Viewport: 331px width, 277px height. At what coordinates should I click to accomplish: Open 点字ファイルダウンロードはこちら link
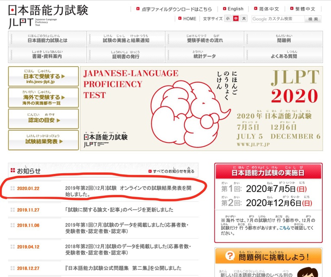click(x=177, y=9)
